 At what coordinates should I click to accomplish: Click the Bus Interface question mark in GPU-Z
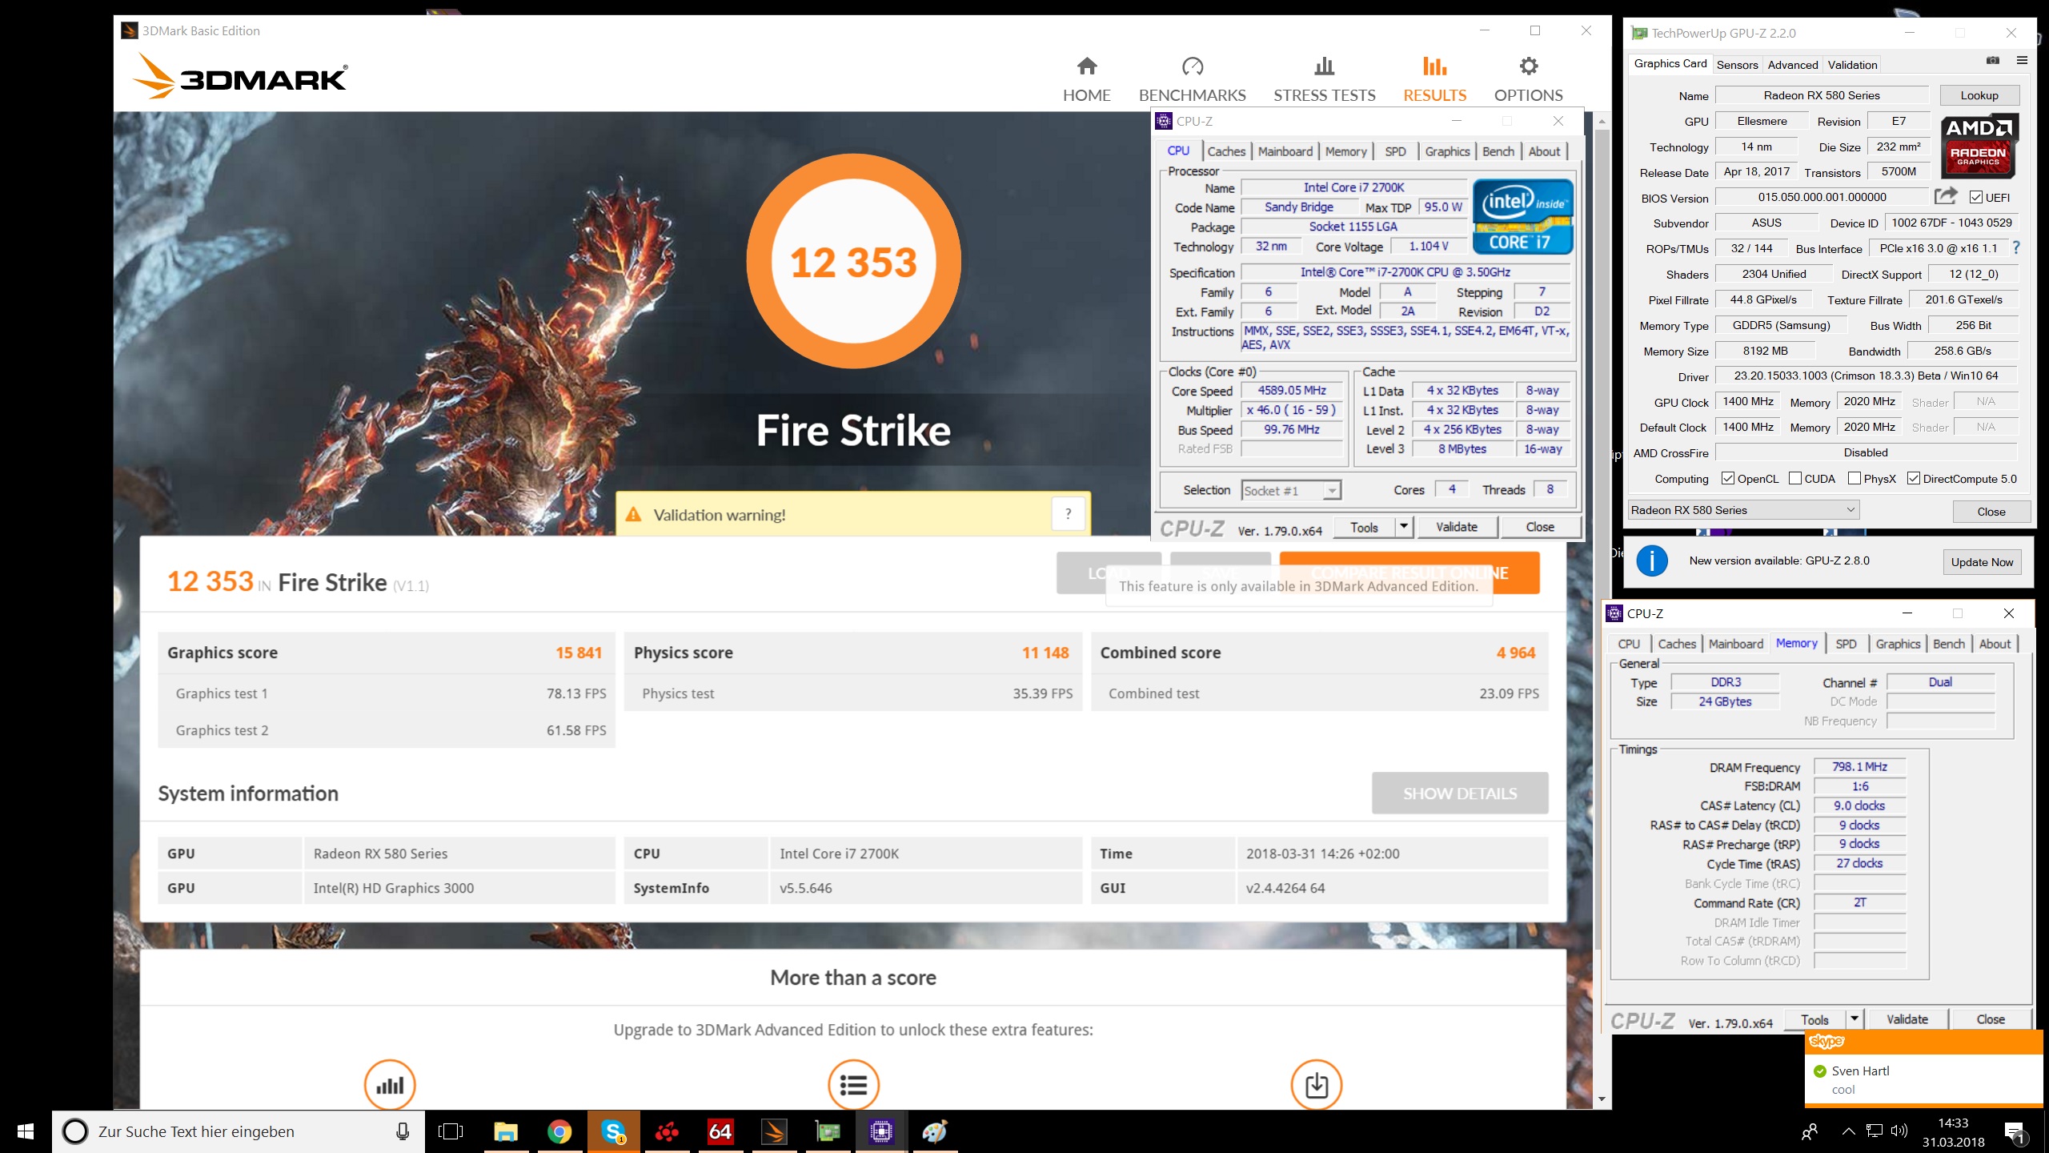coord(2016,248)
